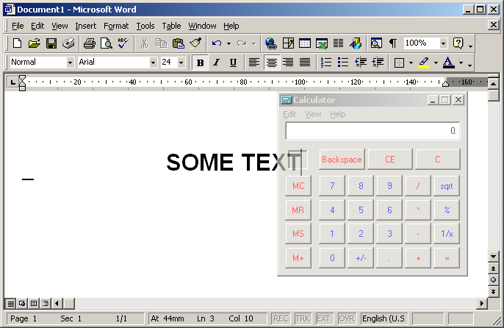The width and height of the screenshot is (504, 328).
Task: Set text columns layout
Action: pos(338,43)
